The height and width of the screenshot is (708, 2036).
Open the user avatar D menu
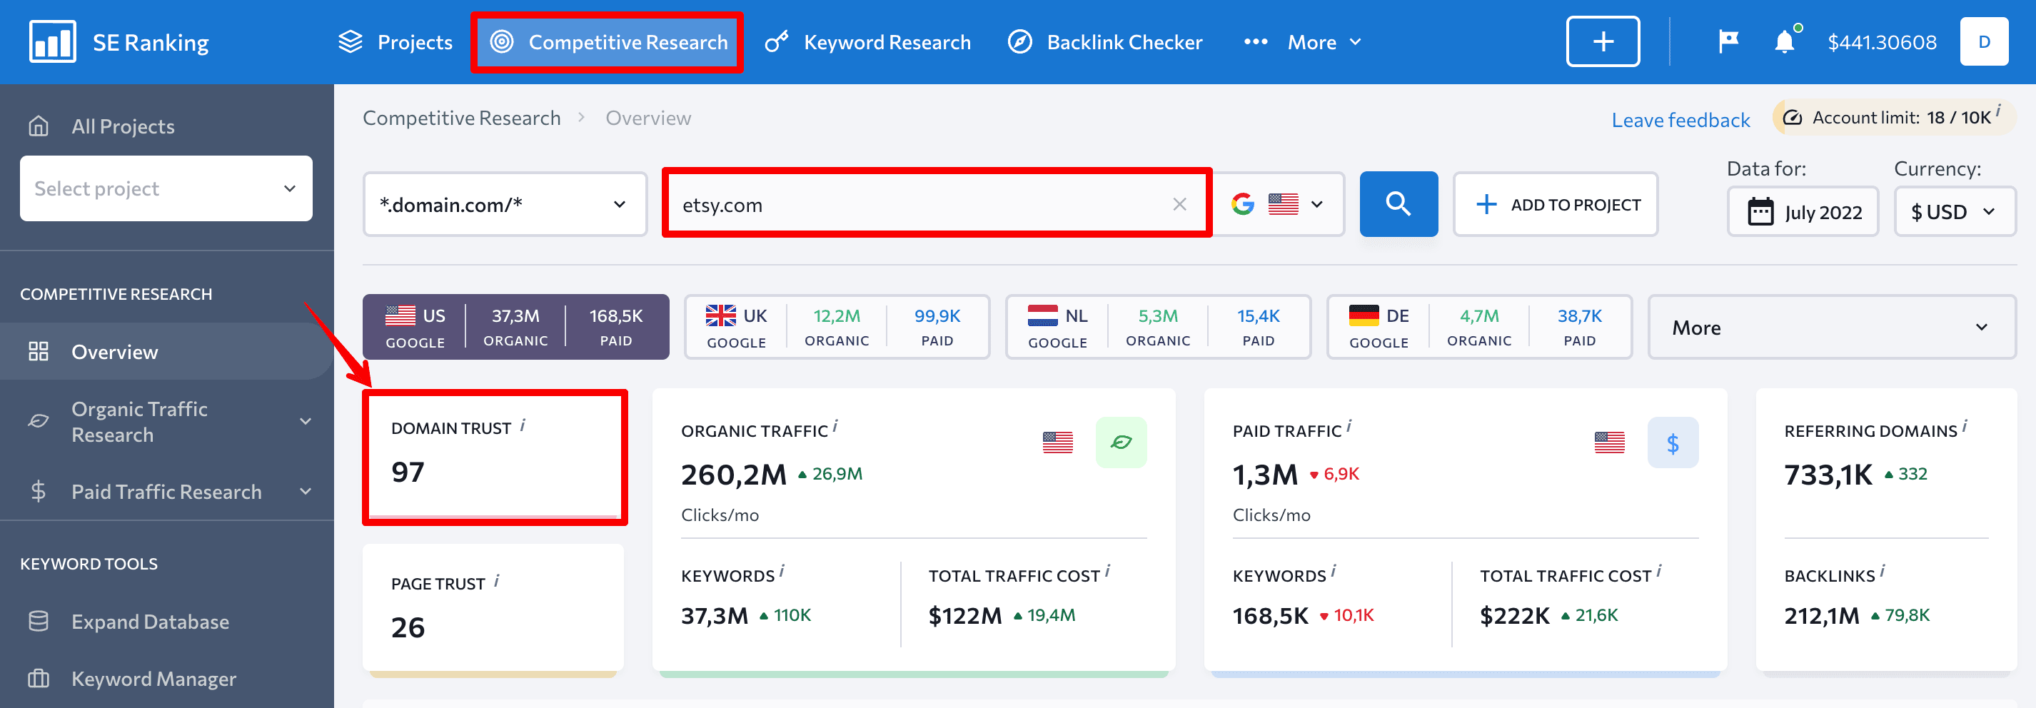(1984, 41)
